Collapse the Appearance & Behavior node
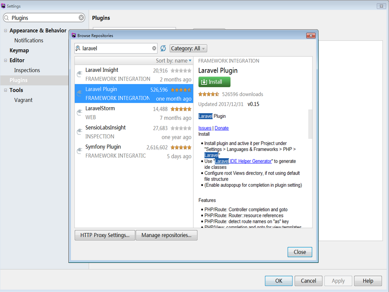This screenshot has height=292, width=389. pos(5,30)
